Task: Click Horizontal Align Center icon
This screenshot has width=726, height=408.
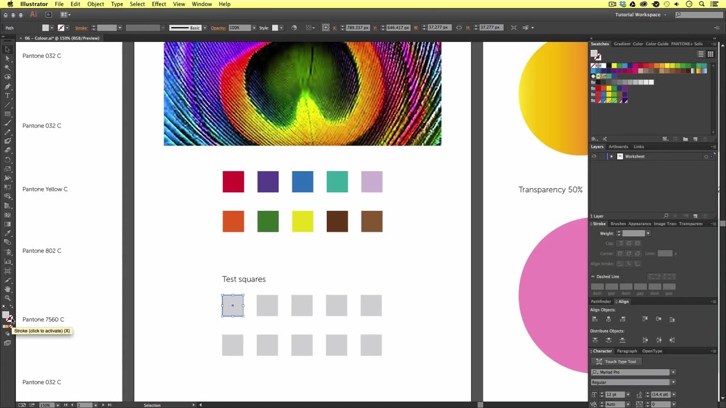Action: tap(609, 319)
